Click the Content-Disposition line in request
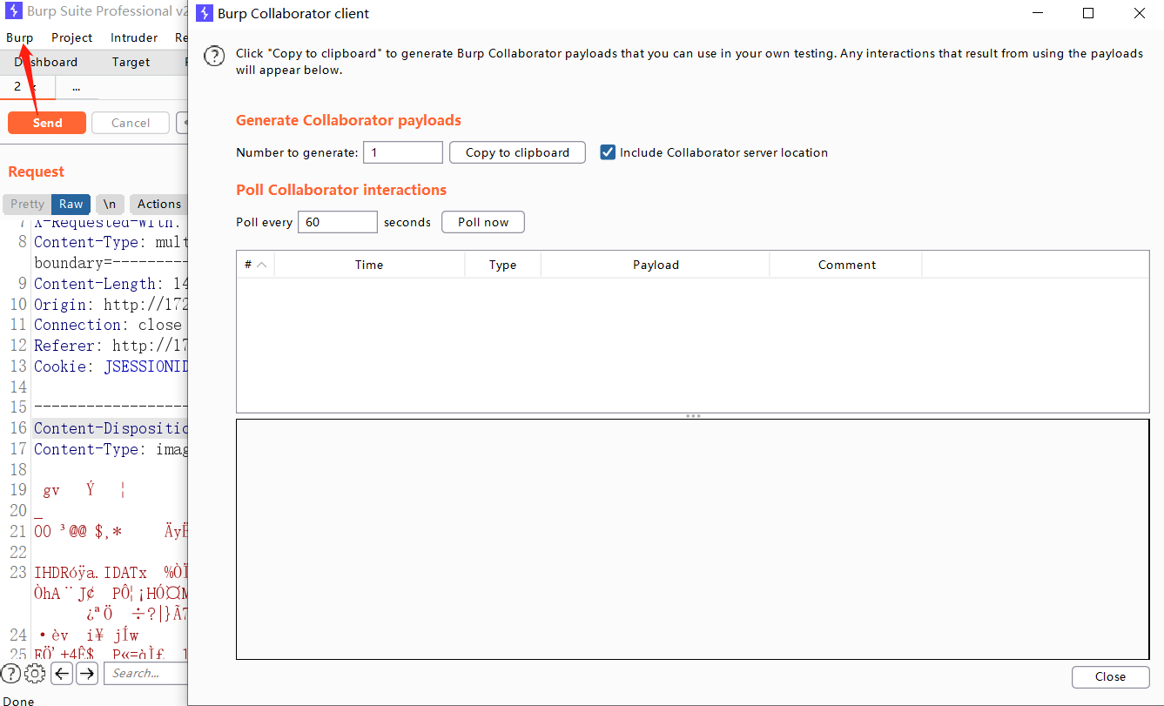The image size is (1164, 706). pos(111,428)
